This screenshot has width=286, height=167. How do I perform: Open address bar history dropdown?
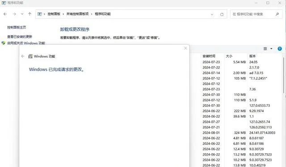pos(212,14)
